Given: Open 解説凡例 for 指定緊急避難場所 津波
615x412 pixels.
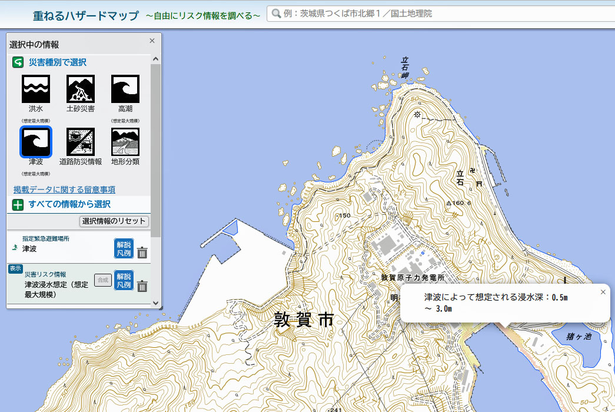Looking at the screenshot, I should tap(124, 248).
